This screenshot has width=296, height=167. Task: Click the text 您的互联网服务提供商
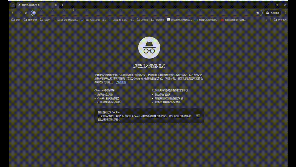point(168,102)
